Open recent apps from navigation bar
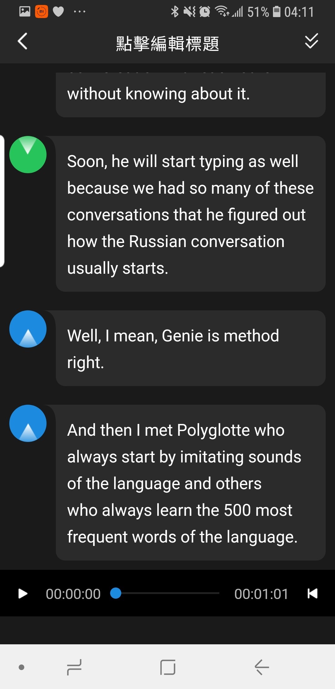Viewport: 335px width, 689px height. click(74, 667)
